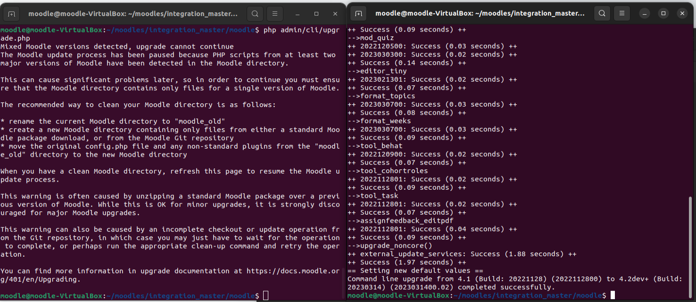Screen dimensions: 696x302
Task: Open hamburger menu in right terminal window
Action: [x=622, y=13]
